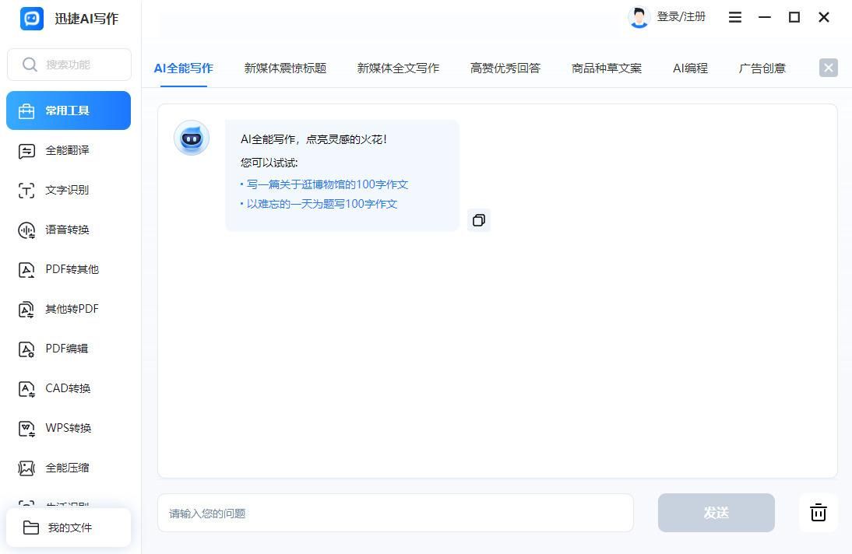Screen dimensions: 852x554
Task: Click the WPS转换 label text
Action: pos(69,428)
